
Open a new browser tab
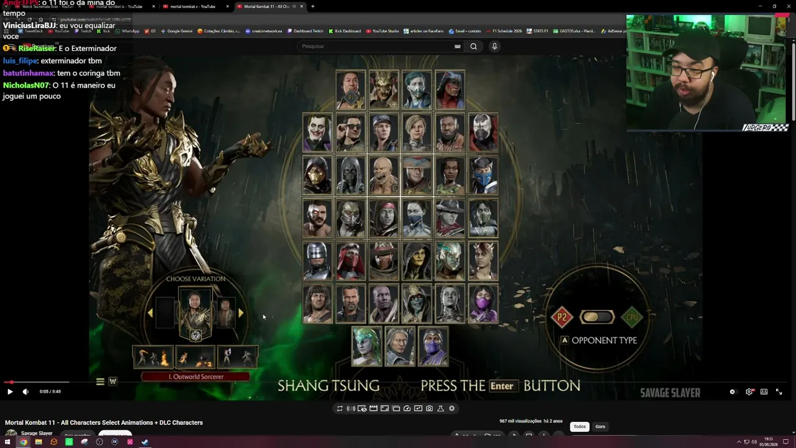click(x=313, y=6)
